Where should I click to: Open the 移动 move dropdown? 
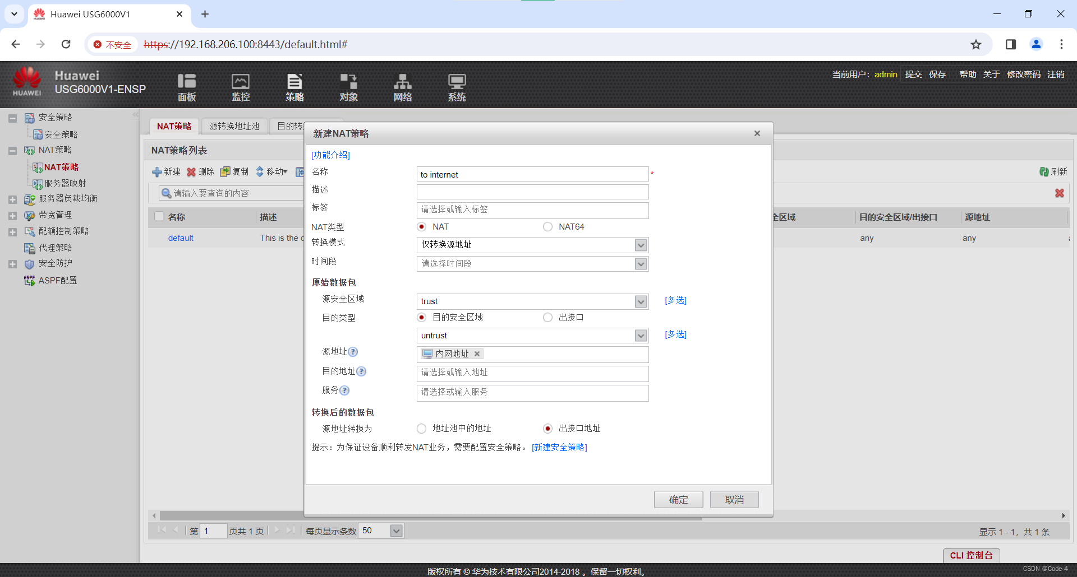[272, 172]
